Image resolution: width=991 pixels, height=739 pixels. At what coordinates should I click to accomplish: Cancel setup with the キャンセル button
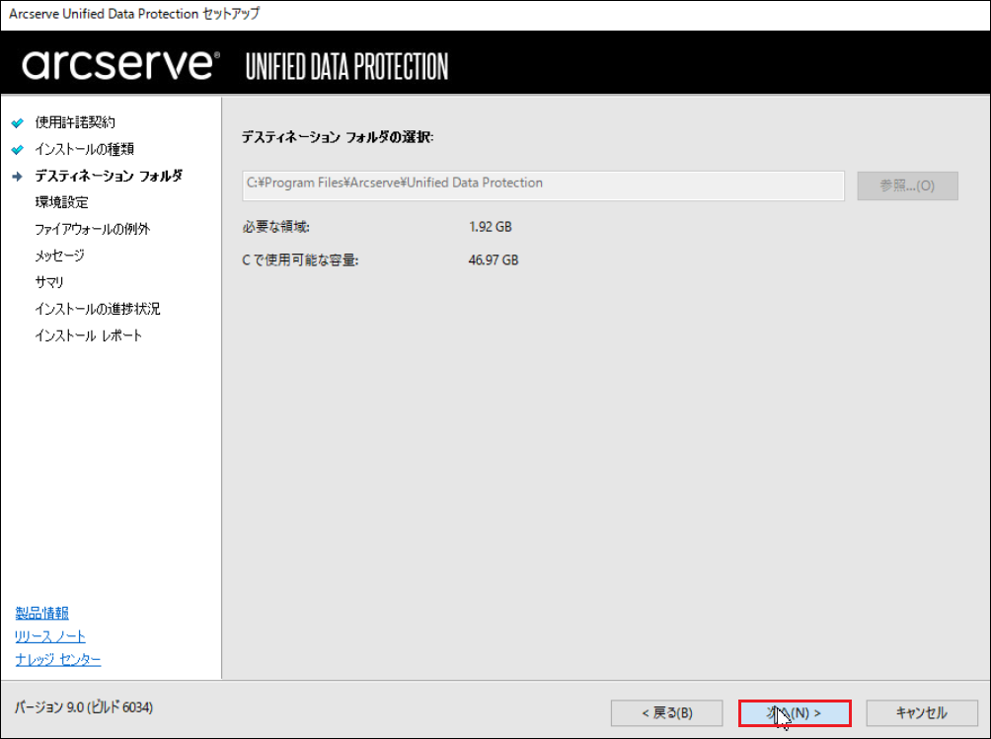(922, 713)
